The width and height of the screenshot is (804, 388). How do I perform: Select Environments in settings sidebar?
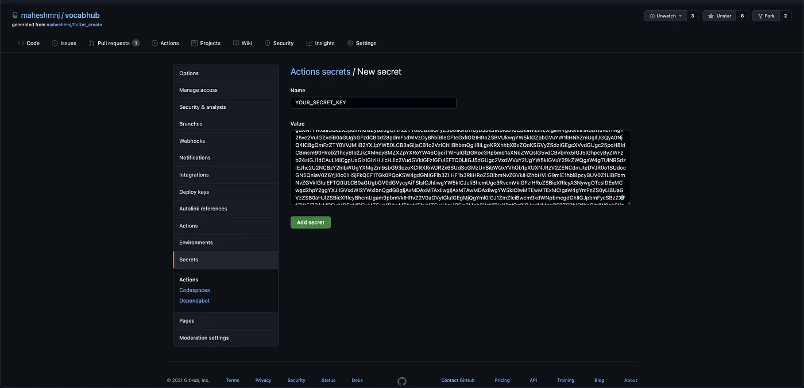(x=226, y=242)
